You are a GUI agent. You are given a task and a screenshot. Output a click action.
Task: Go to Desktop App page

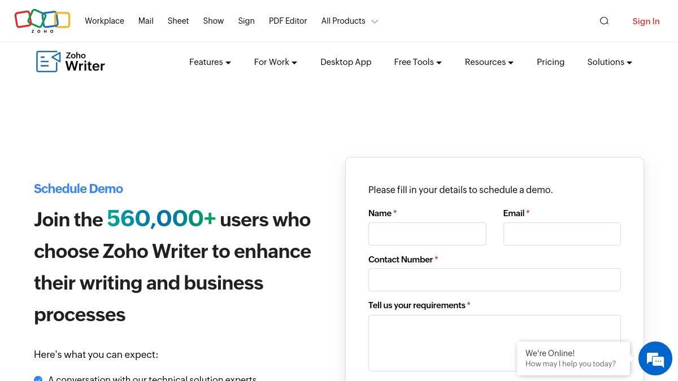click(x=346, y=62)
